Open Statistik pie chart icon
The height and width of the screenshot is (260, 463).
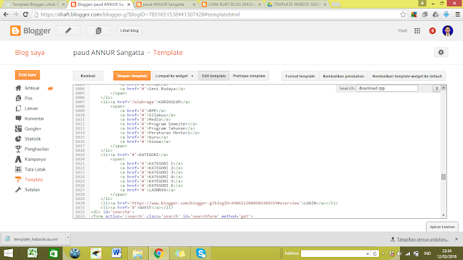coord(18,139)
